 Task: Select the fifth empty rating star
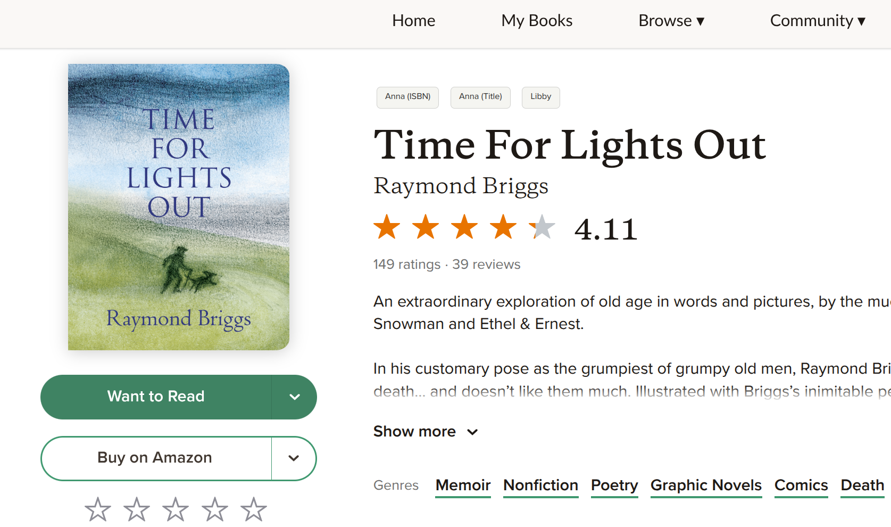(254, 509)
